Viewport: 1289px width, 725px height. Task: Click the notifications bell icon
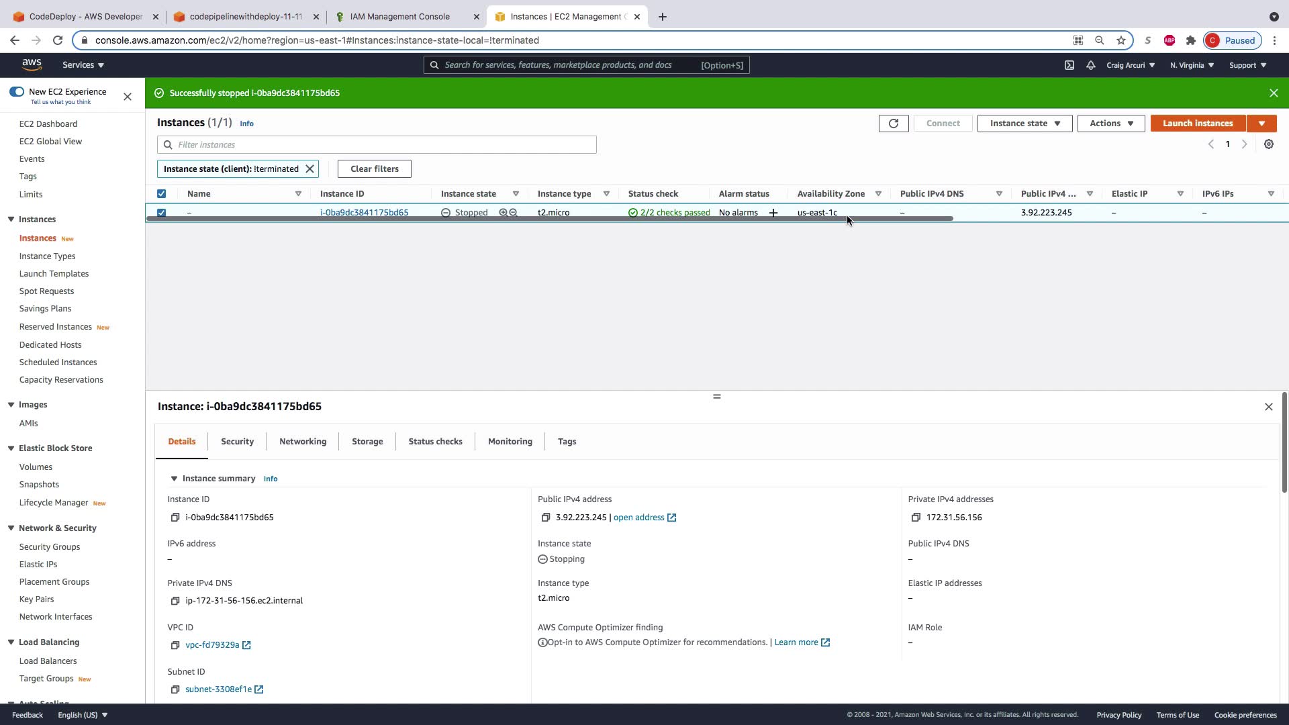point(1090,65)
